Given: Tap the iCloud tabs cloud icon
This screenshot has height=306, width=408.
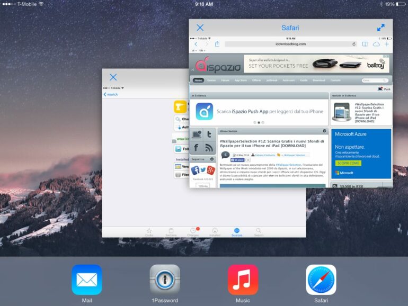Looking at the screenshot, I should (x=376, y=44).
